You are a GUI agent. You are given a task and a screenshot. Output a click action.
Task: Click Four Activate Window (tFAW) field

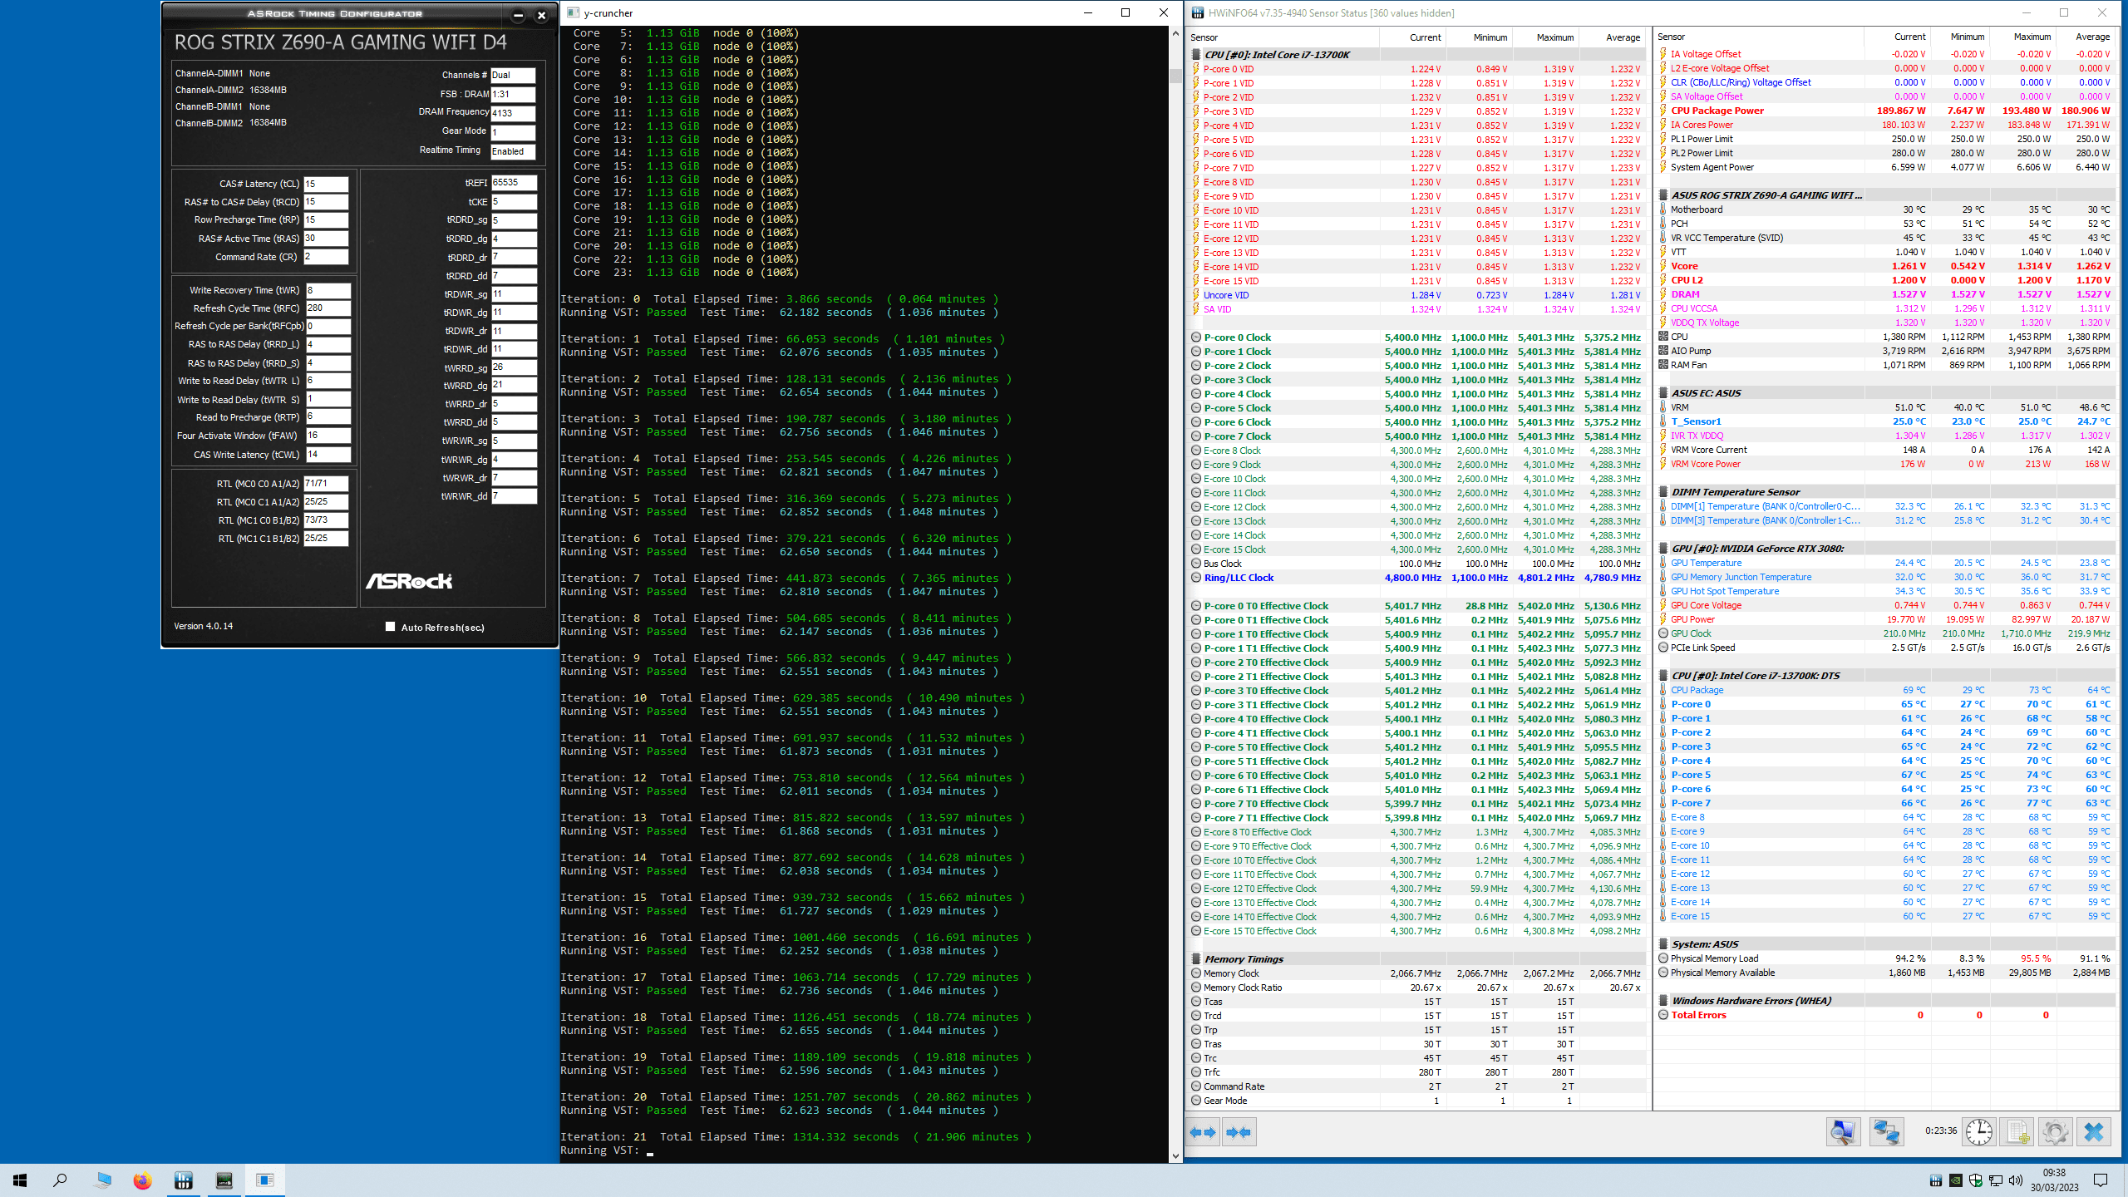[x=328, y=435]
